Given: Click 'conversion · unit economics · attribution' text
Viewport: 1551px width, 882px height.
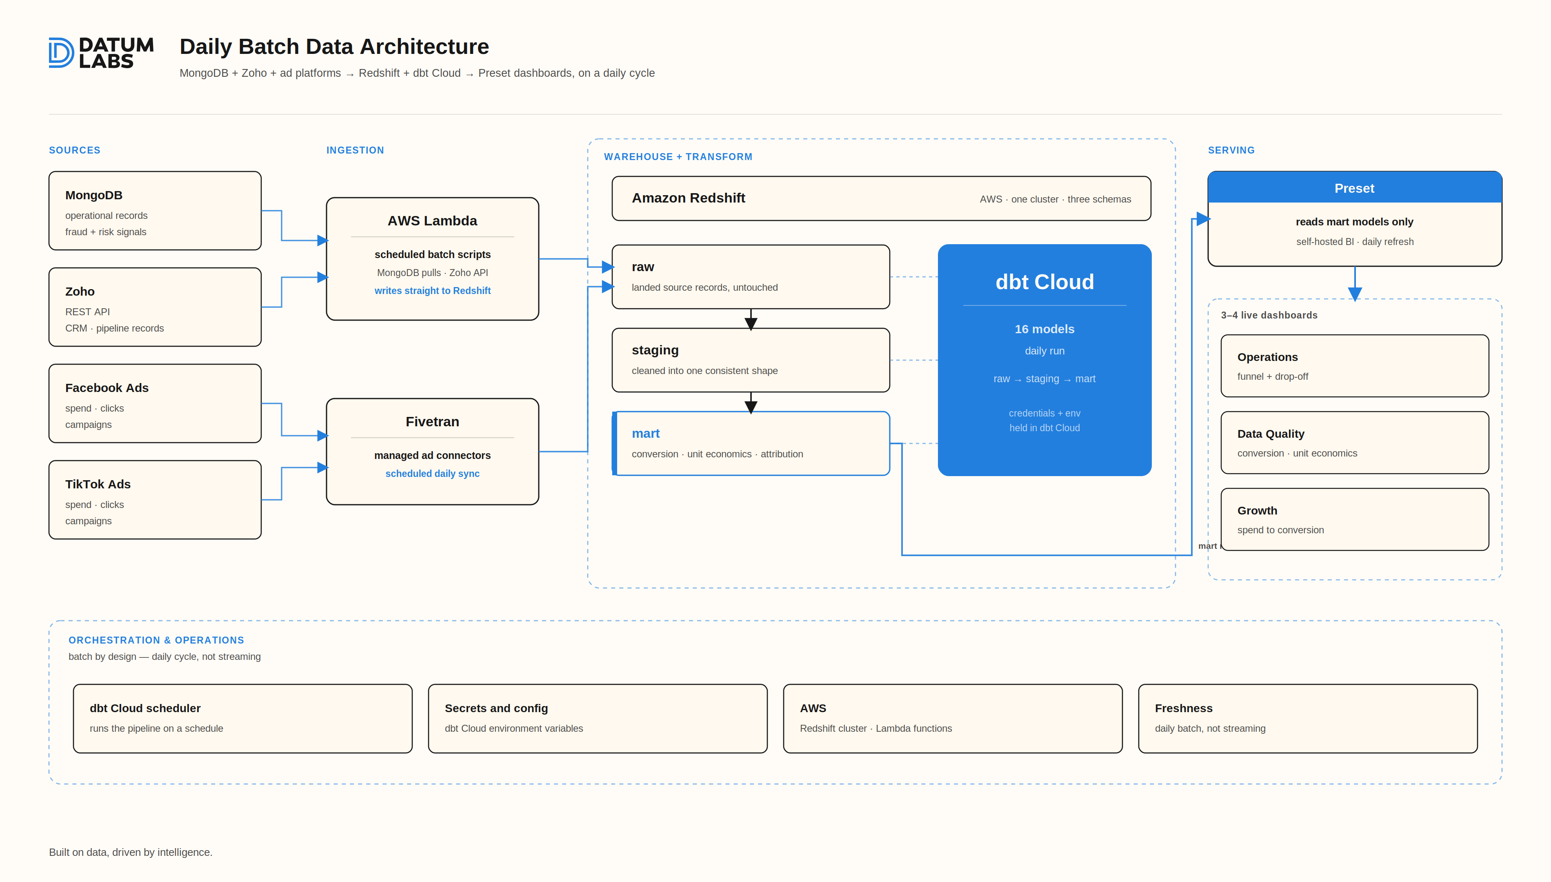Looking at the screenshot, I should coord(718,454).
